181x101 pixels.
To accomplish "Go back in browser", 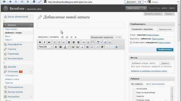I will pos(10,2).
